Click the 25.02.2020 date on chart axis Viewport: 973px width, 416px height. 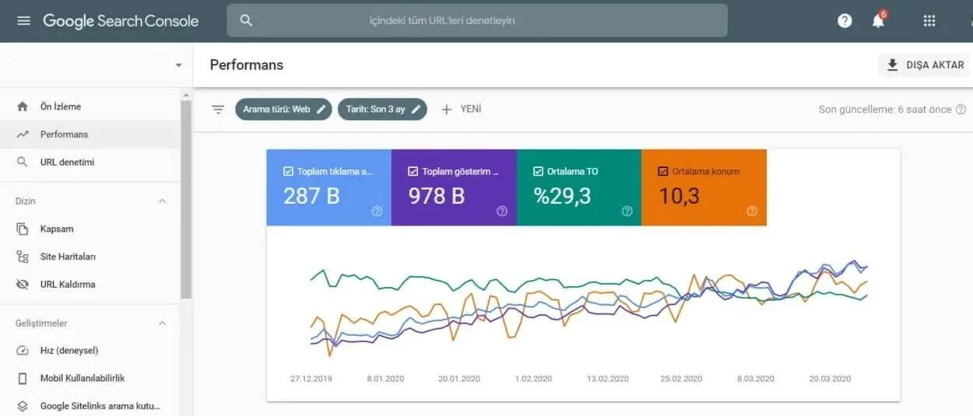pos(681,379)
